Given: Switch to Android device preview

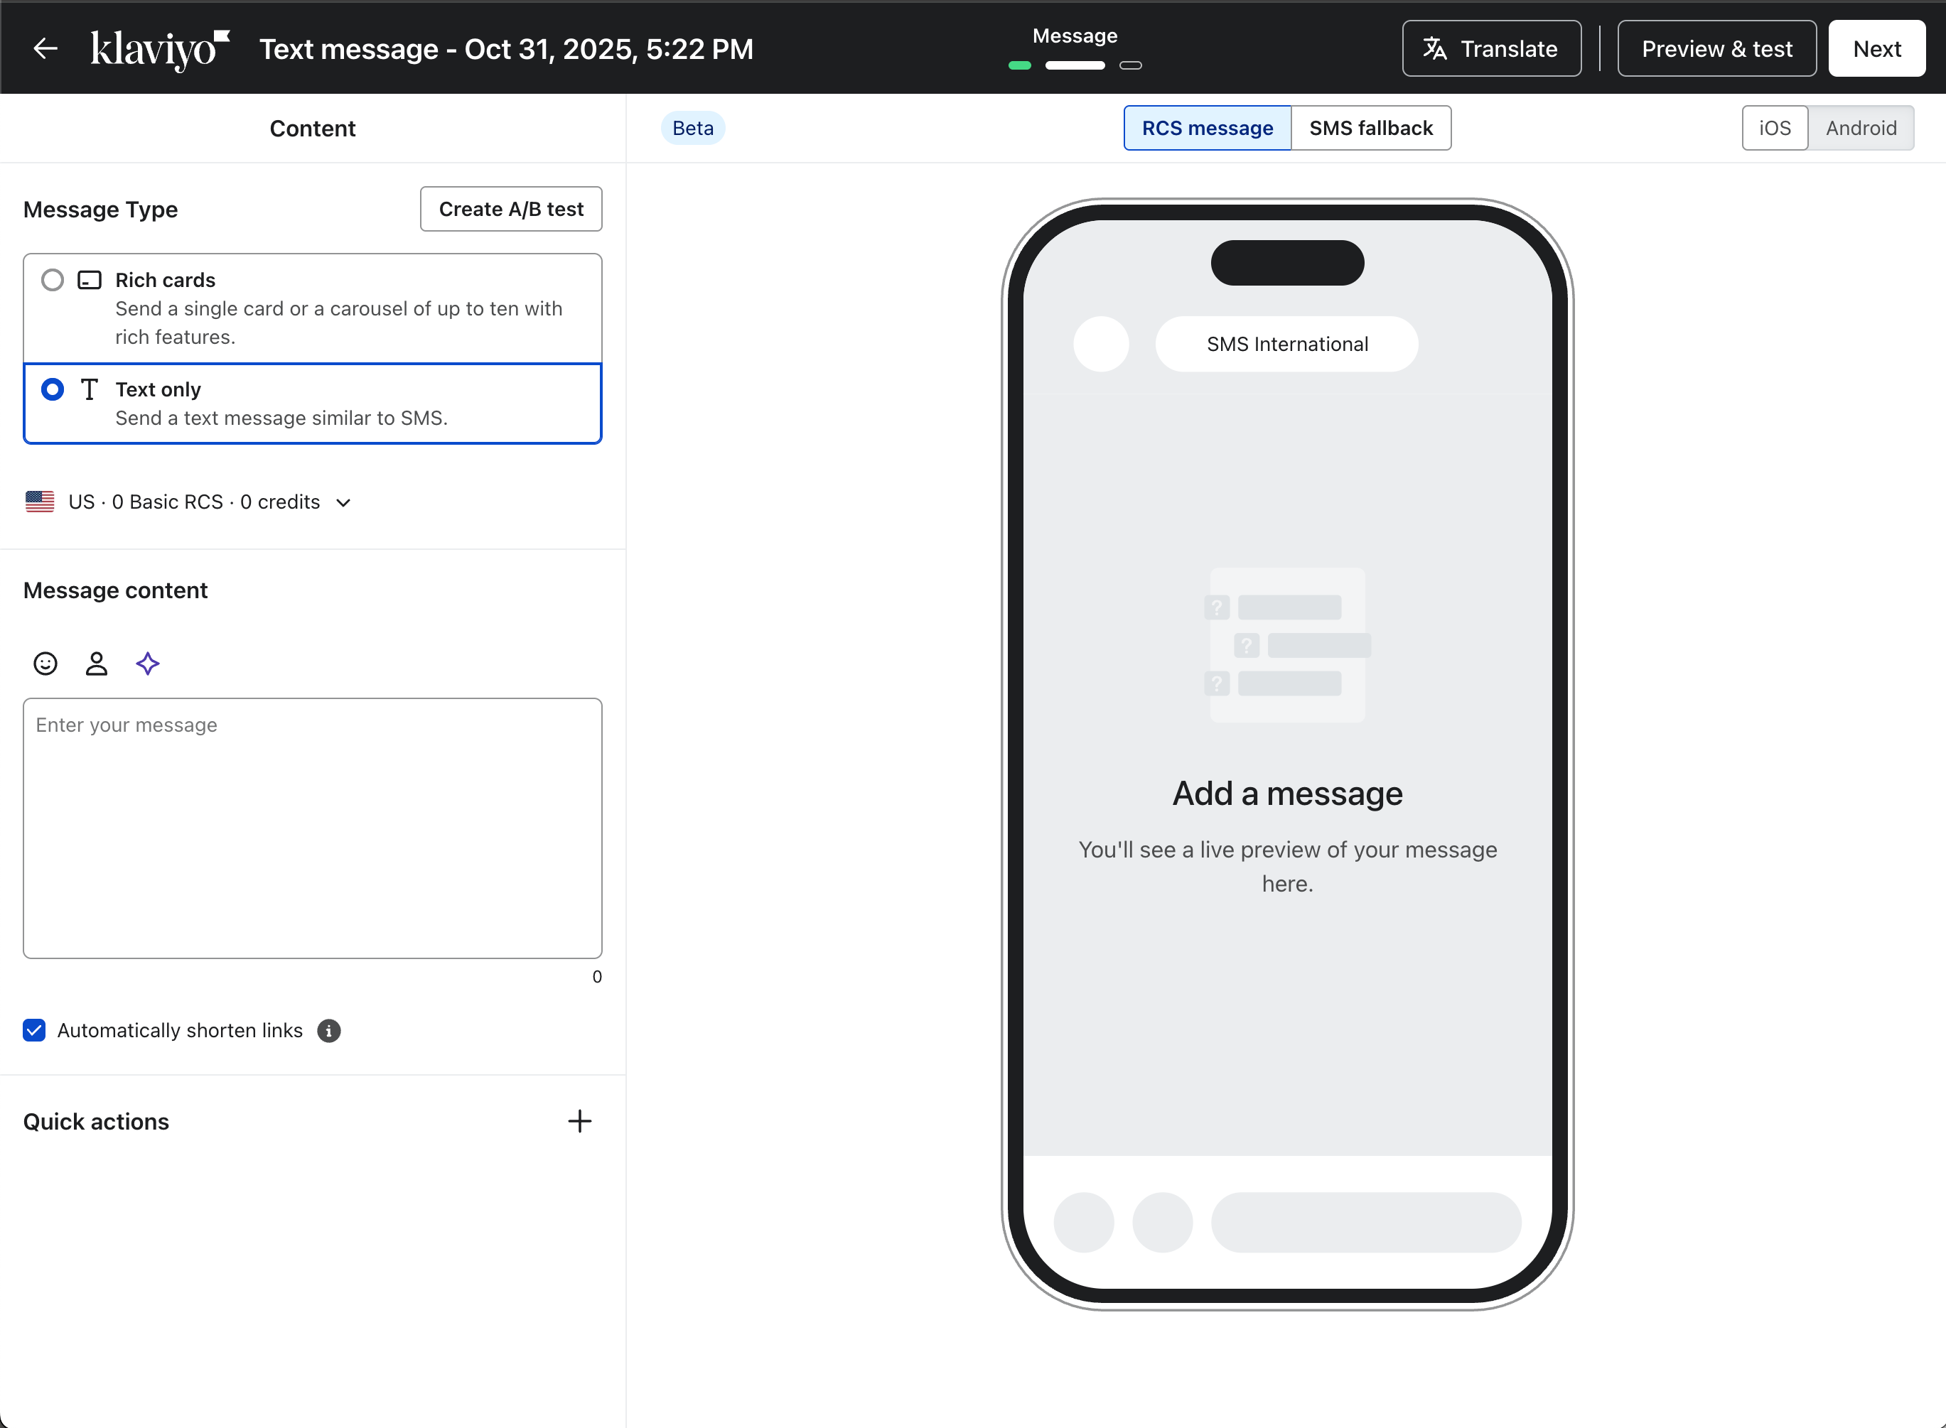Looking at the screenshot, I should tap(1861, 128).
